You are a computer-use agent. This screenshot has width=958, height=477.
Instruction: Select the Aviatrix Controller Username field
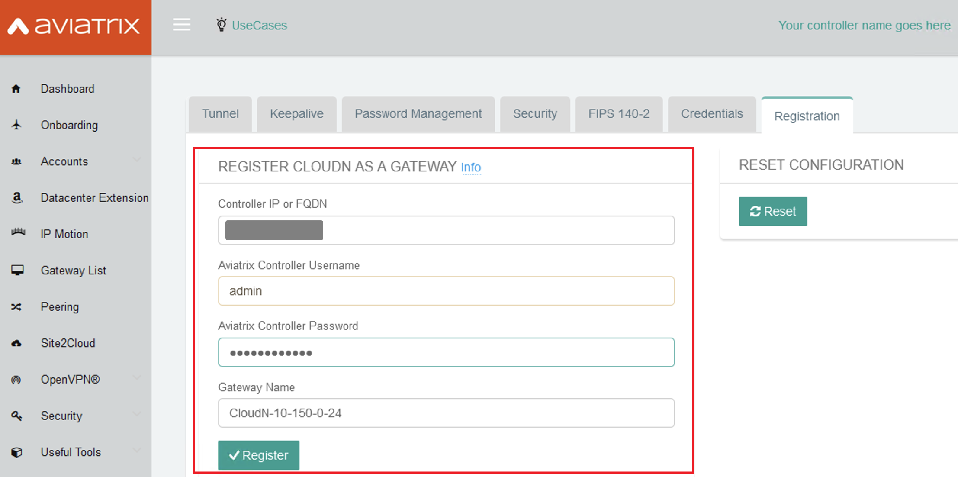pos(447,290)
